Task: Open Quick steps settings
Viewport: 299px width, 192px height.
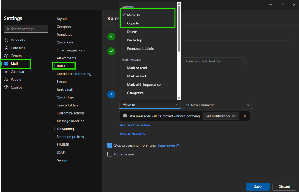Action: pyautogui.click(x=65, y=97)
